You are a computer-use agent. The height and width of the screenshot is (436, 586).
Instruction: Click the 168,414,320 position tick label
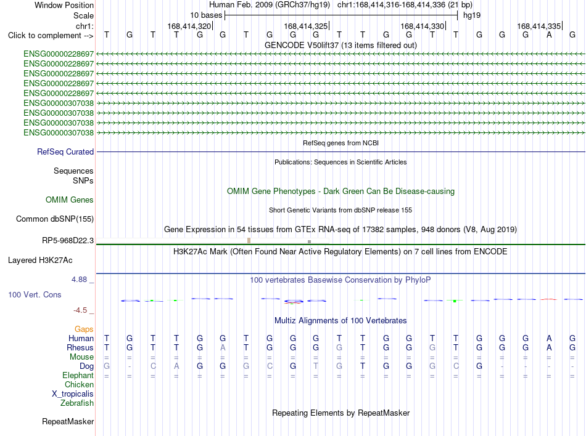[189, 26]
